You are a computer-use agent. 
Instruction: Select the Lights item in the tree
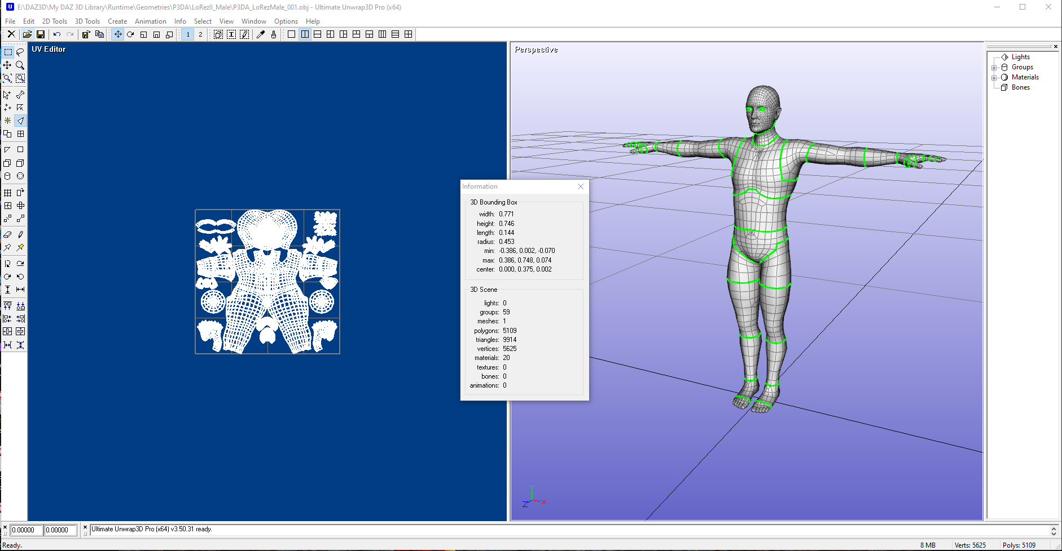[1020, 57]
